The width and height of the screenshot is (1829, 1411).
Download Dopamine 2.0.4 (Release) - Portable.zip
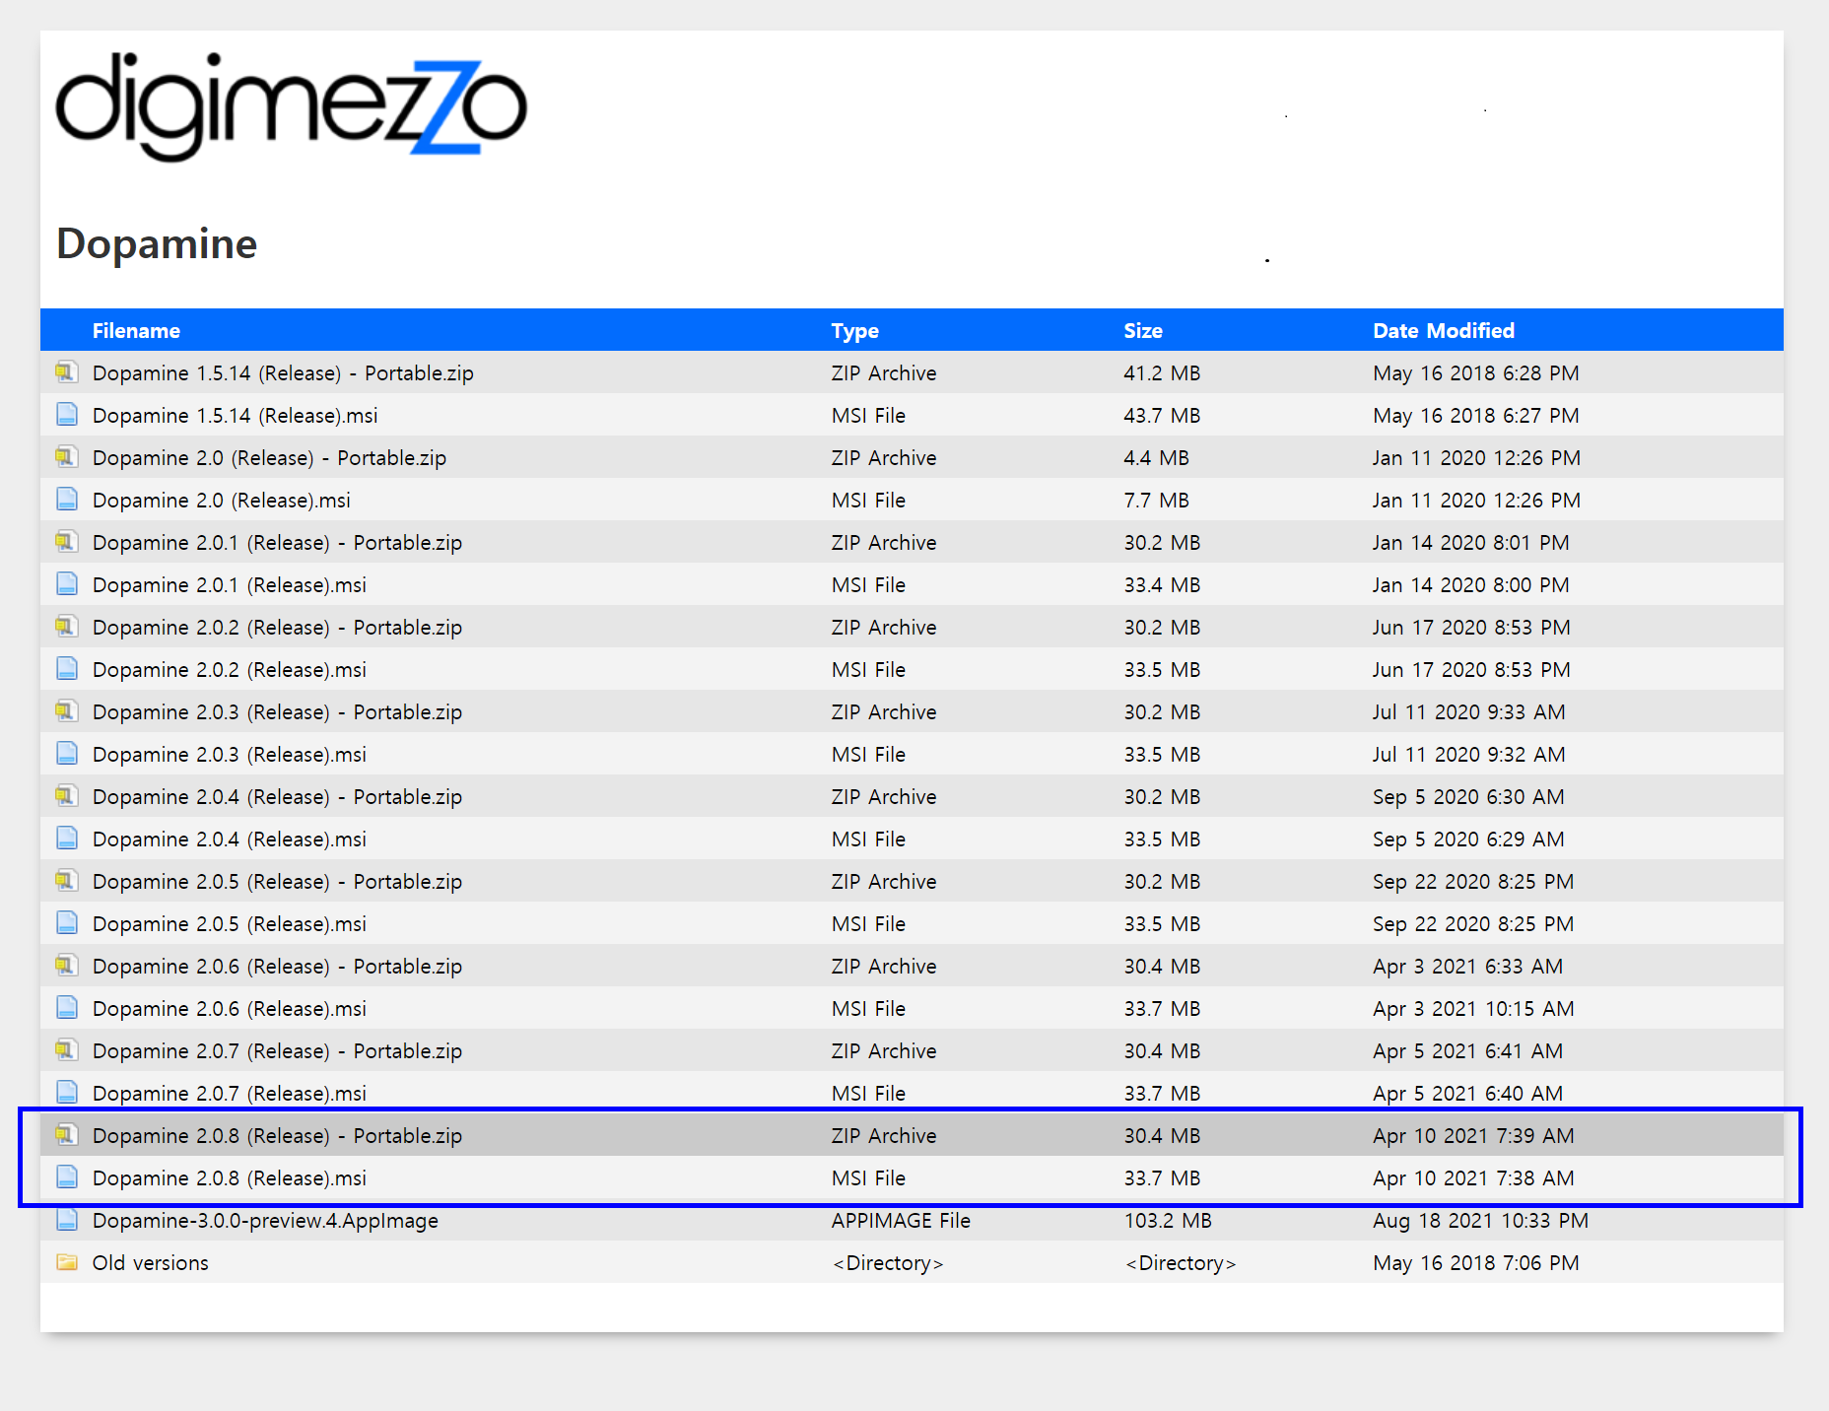(277, 797)
